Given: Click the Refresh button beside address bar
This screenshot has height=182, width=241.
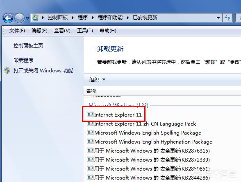Looking at the screenshot, I should click(227, 18).
